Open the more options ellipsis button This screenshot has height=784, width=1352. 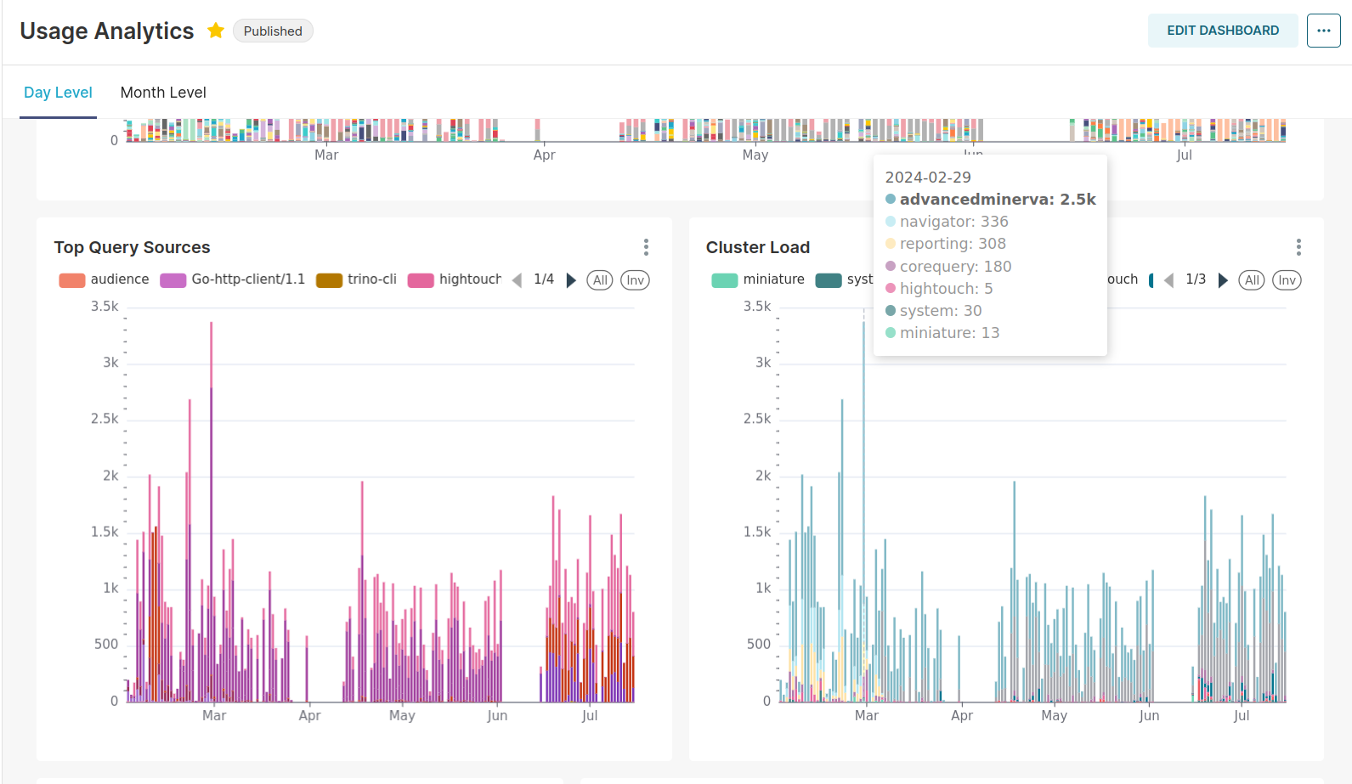[1323, 31]
